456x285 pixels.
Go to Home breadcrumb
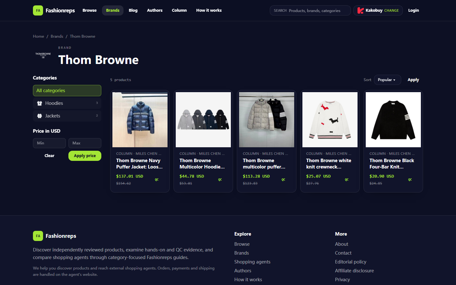[39, 36]
